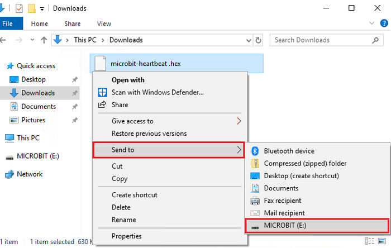Switch to the View ribbon tab
The image size is (391, 248).
coord(104,23)
